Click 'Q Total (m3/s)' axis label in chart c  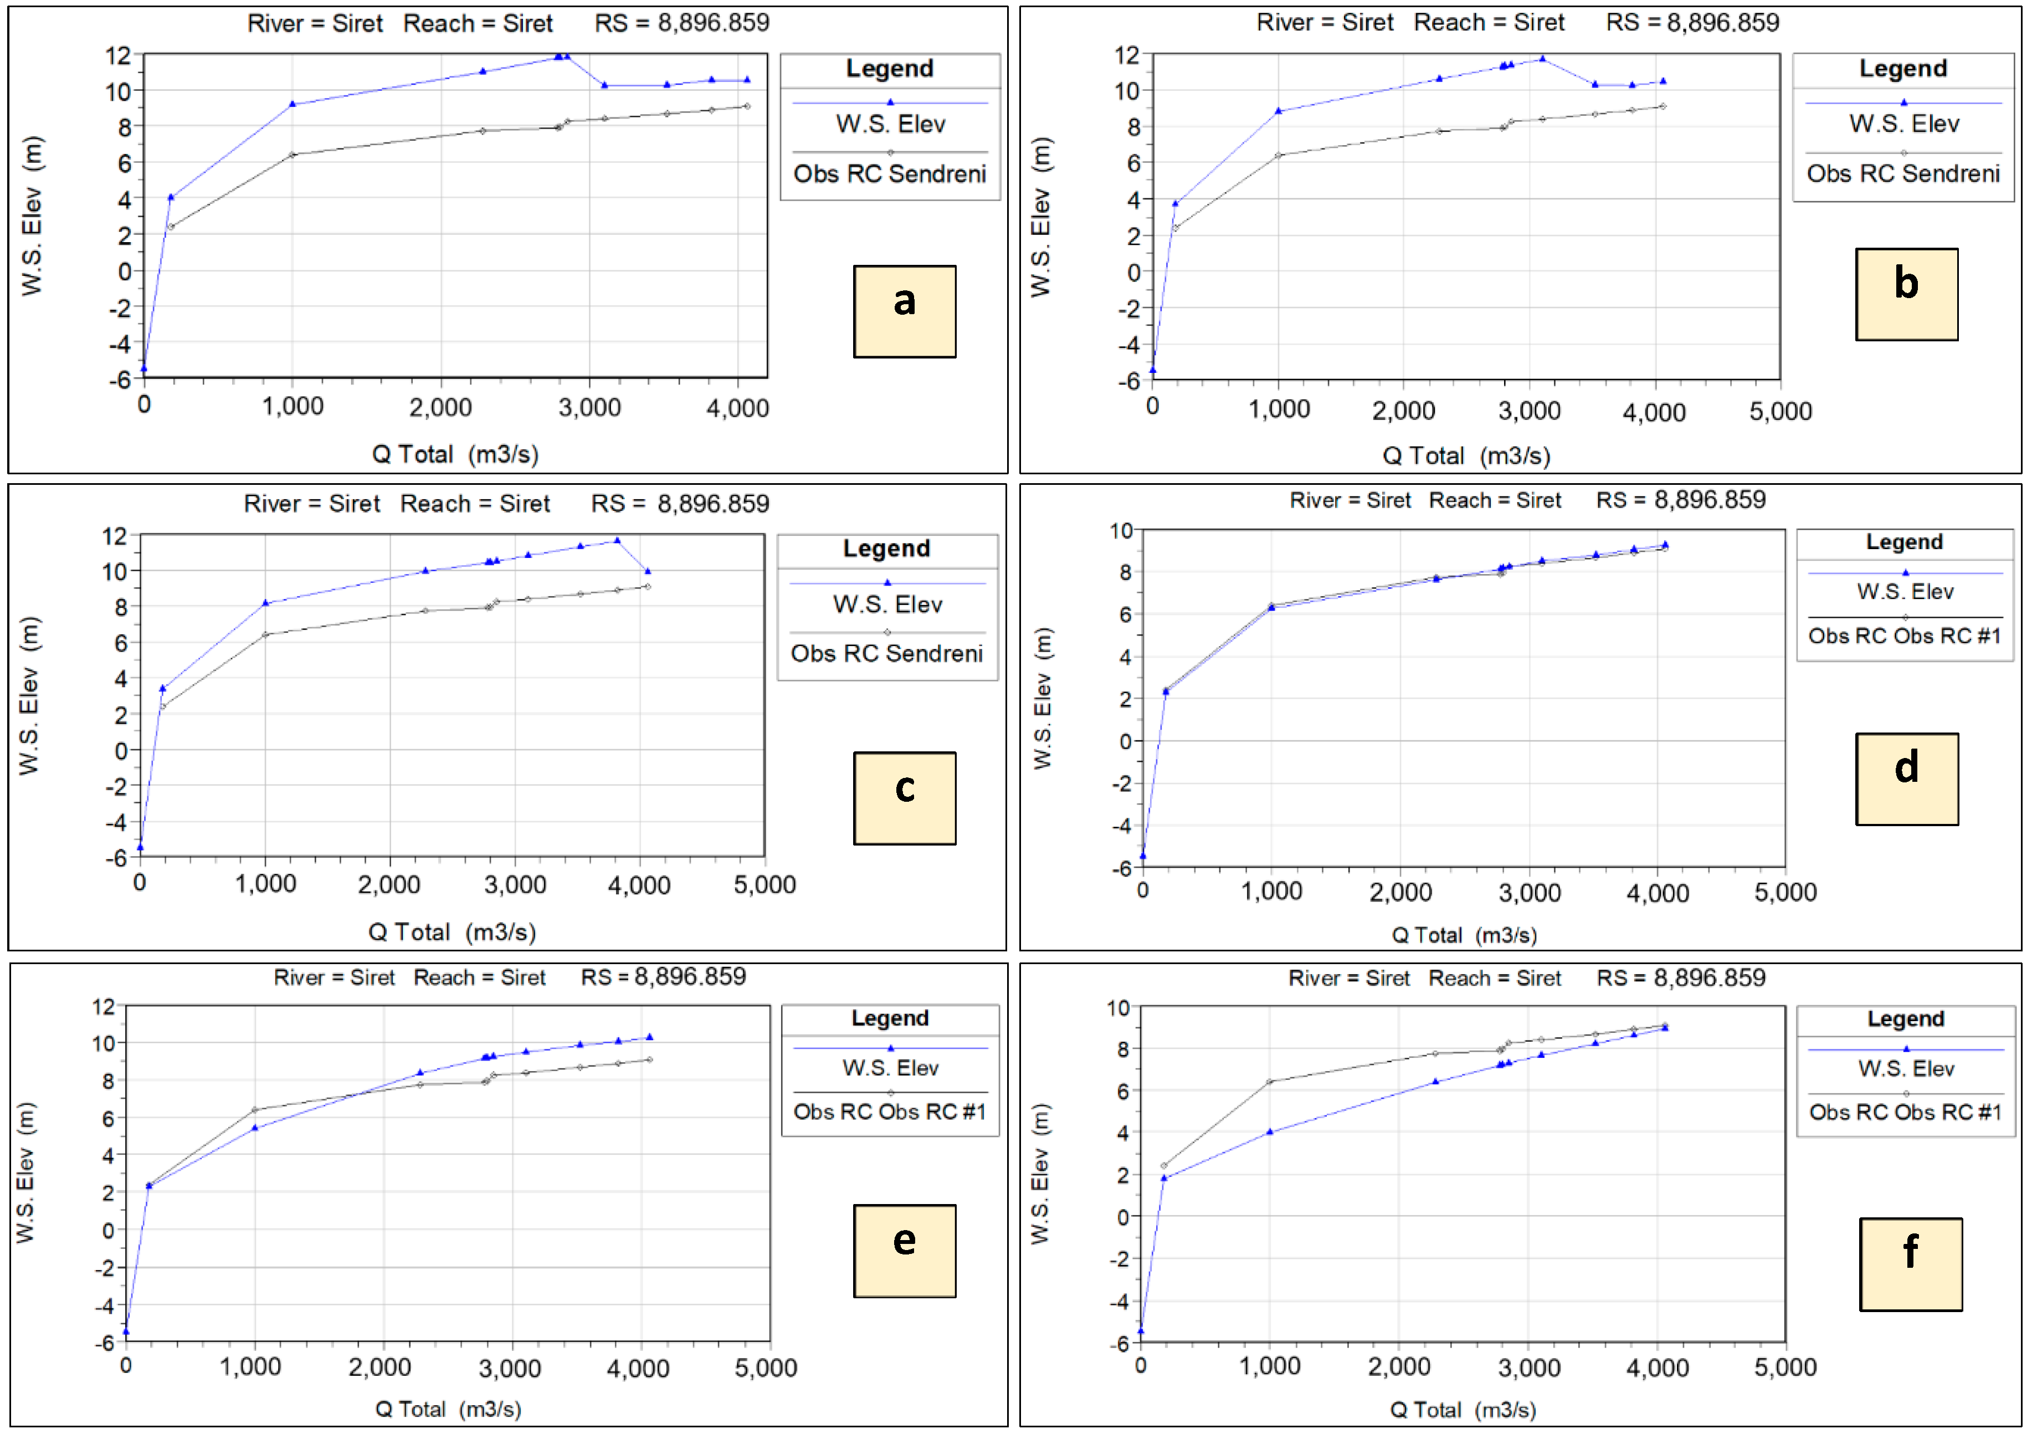click(x=451, y=931)
